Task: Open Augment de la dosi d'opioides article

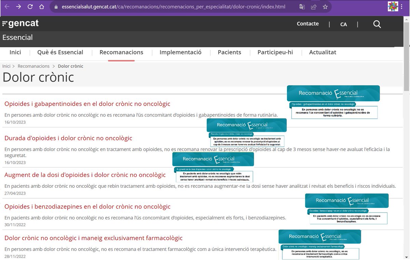Action: (x=85, y=175)
